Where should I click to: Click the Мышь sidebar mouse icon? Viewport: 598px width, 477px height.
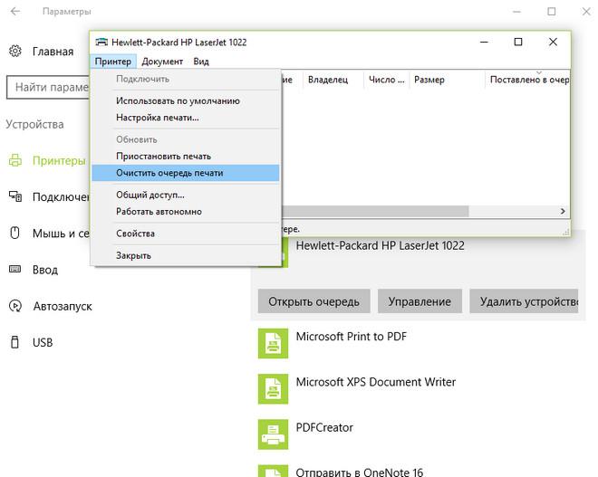click(x=15, y=233)
